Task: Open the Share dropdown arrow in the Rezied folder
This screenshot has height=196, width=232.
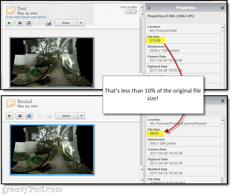Action: tap(82, 116)
